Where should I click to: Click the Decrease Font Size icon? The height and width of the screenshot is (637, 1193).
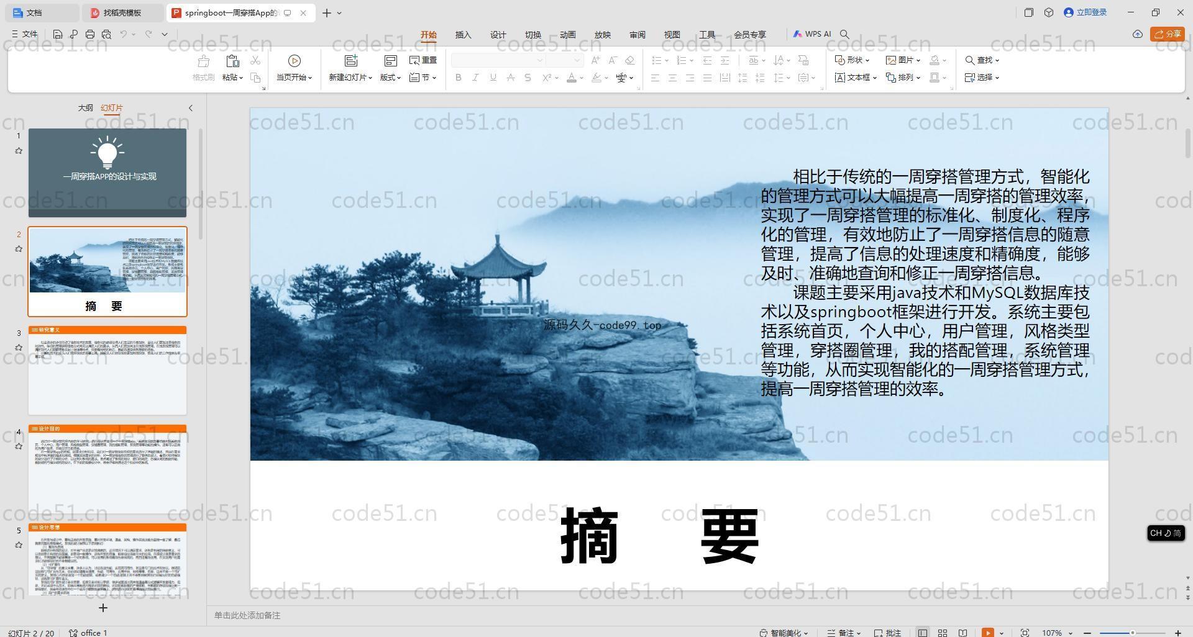(x=613, y=60)
